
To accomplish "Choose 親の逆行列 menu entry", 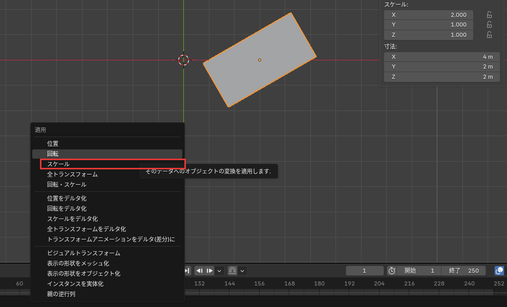I will (x=108, y=294).
